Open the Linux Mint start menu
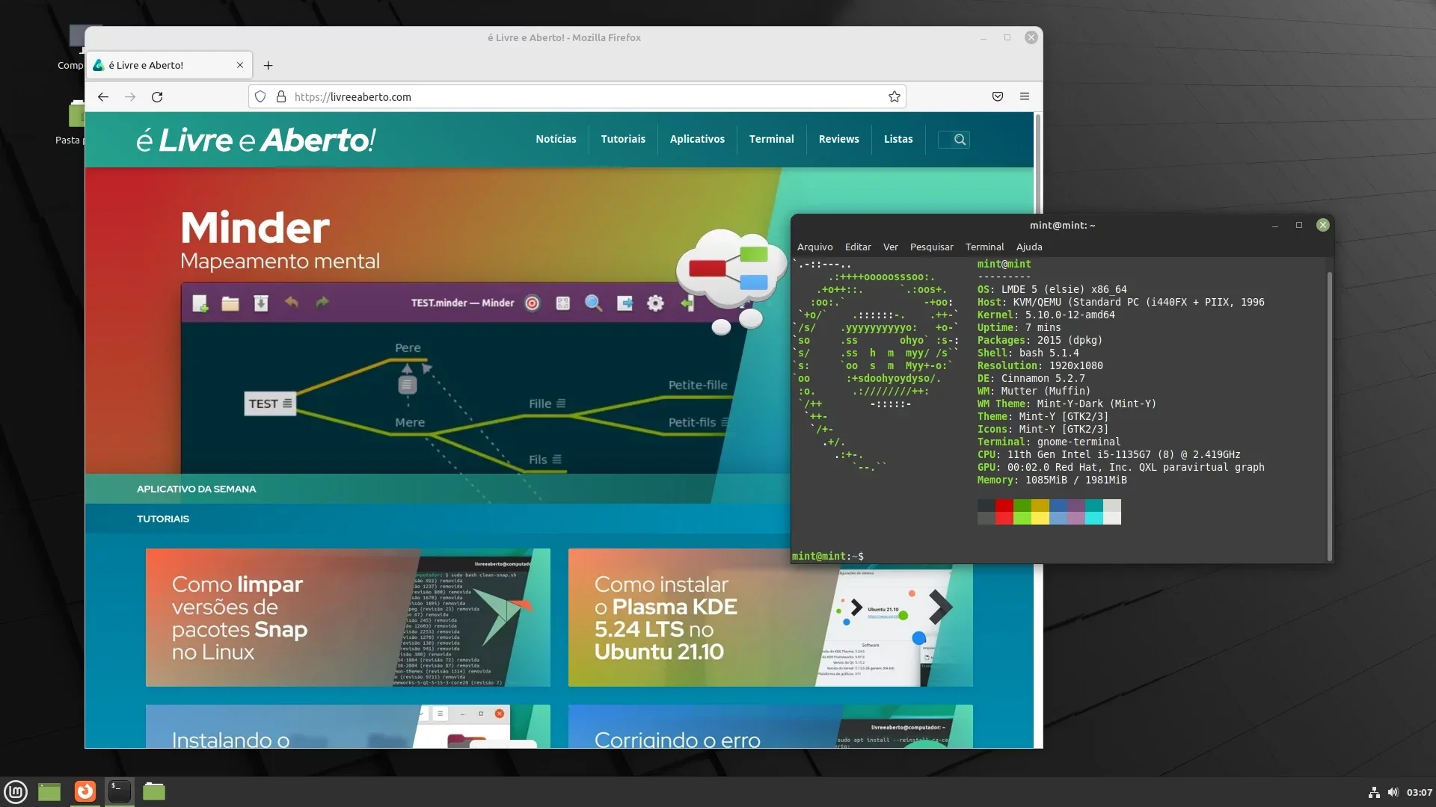The width and height of the screenshot is (1436, 807). pos(16,792)
